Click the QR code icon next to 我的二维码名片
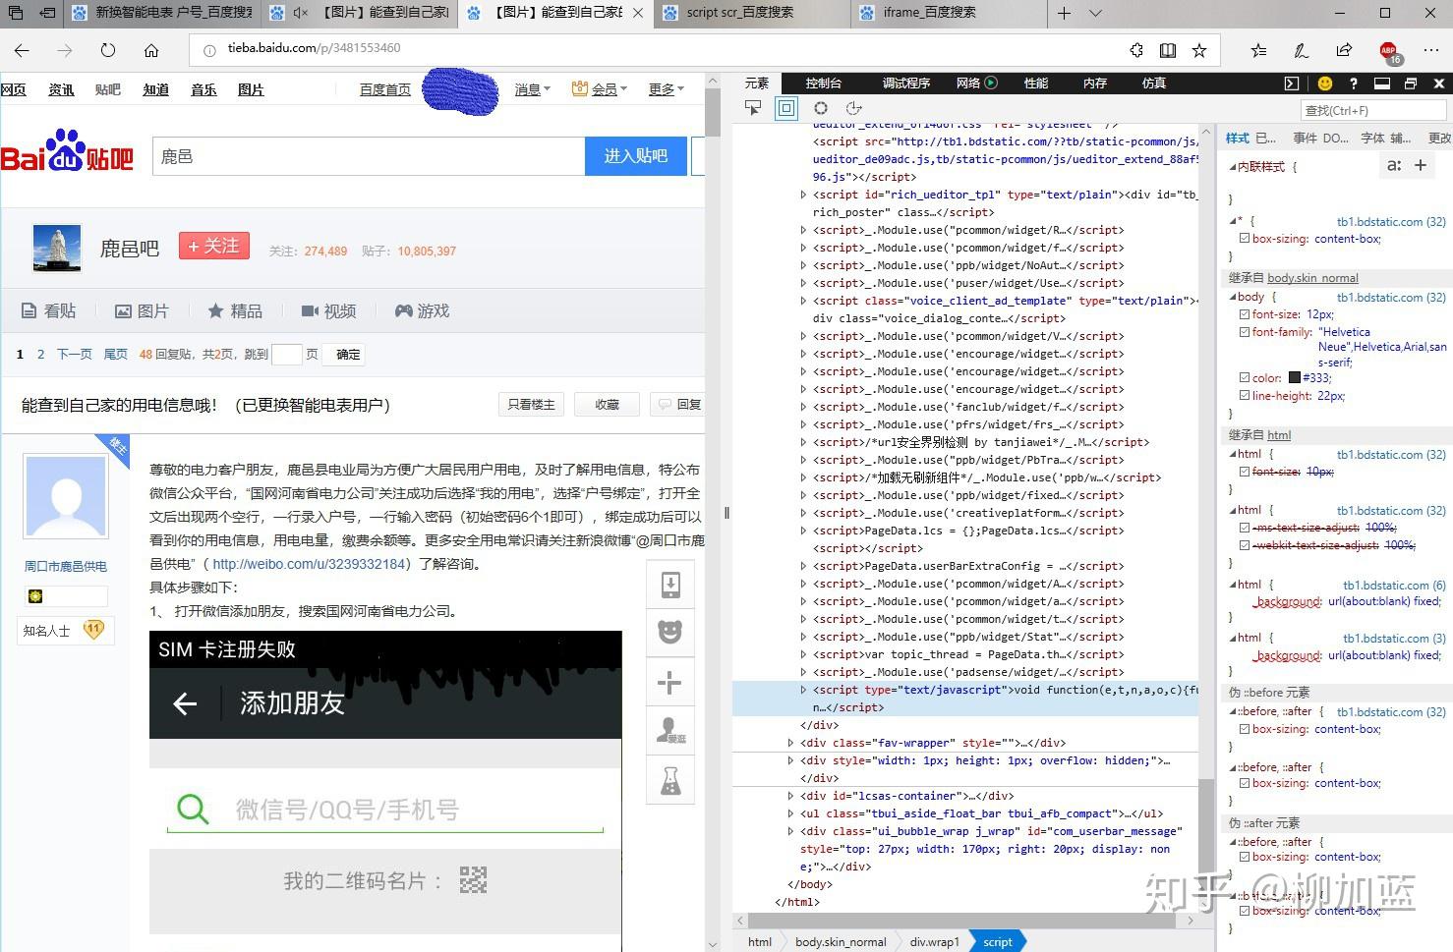Image resolution: width=1453 pixels, height=952 pixels. pyautogui.click(x=473, y=879)
